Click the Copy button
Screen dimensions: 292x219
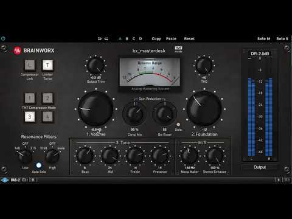point(156,39)
